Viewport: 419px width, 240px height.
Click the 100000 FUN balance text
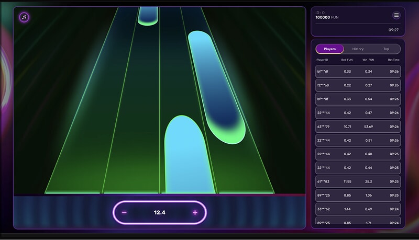tap(327, 17)
